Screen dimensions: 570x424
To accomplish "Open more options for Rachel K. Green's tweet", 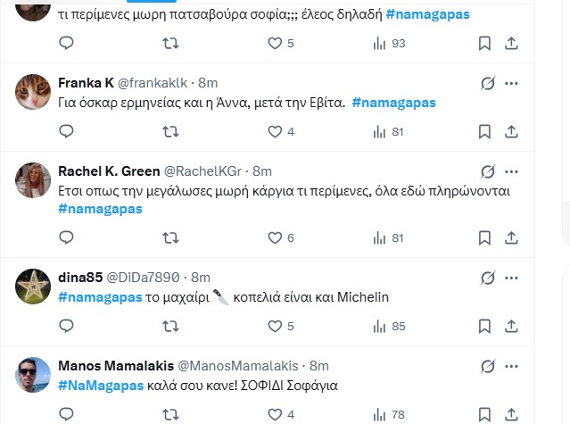I will tap(511, 170).
